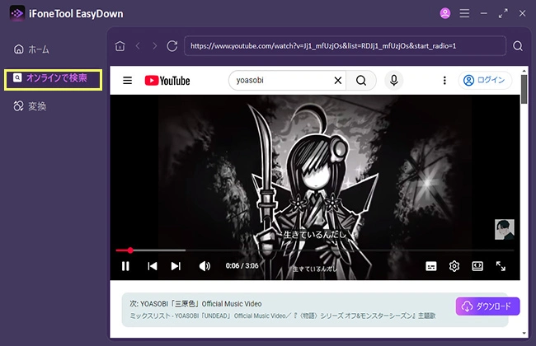
Task: Click the scrollbar down arrow
Action: point(524,334)
